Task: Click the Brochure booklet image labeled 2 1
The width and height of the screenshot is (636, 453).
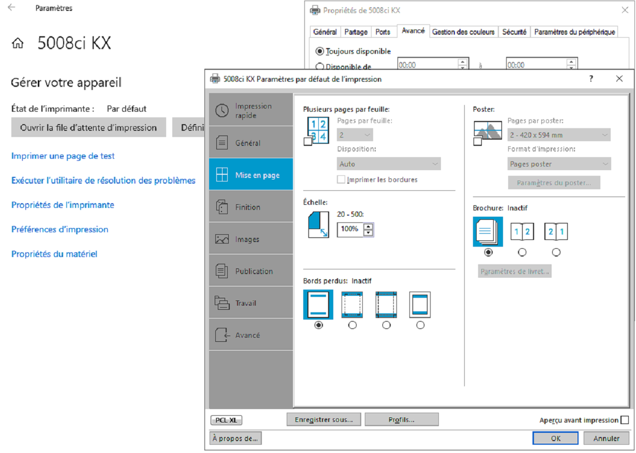Action: tap(556, 232)
